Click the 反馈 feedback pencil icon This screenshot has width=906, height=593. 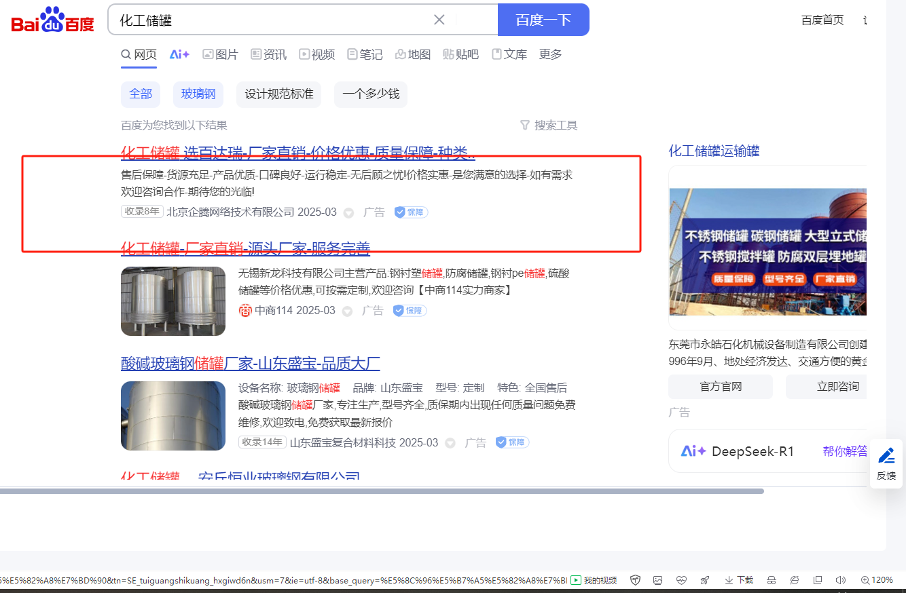coord(886,463)
